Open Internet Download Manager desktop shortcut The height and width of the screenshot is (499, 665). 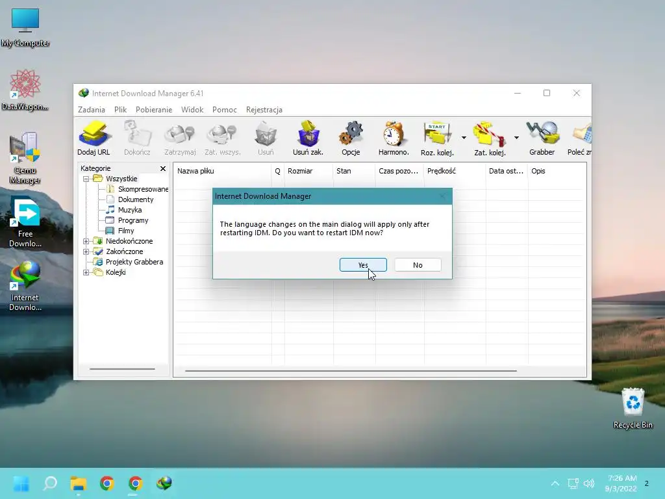point(25,286)
